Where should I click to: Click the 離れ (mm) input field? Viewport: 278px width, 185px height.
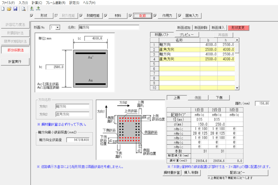point(262,104)
